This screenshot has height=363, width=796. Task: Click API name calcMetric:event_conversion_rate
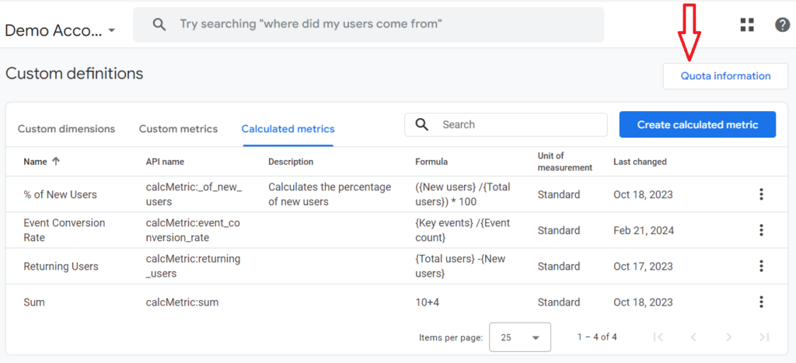pos(193,230)
